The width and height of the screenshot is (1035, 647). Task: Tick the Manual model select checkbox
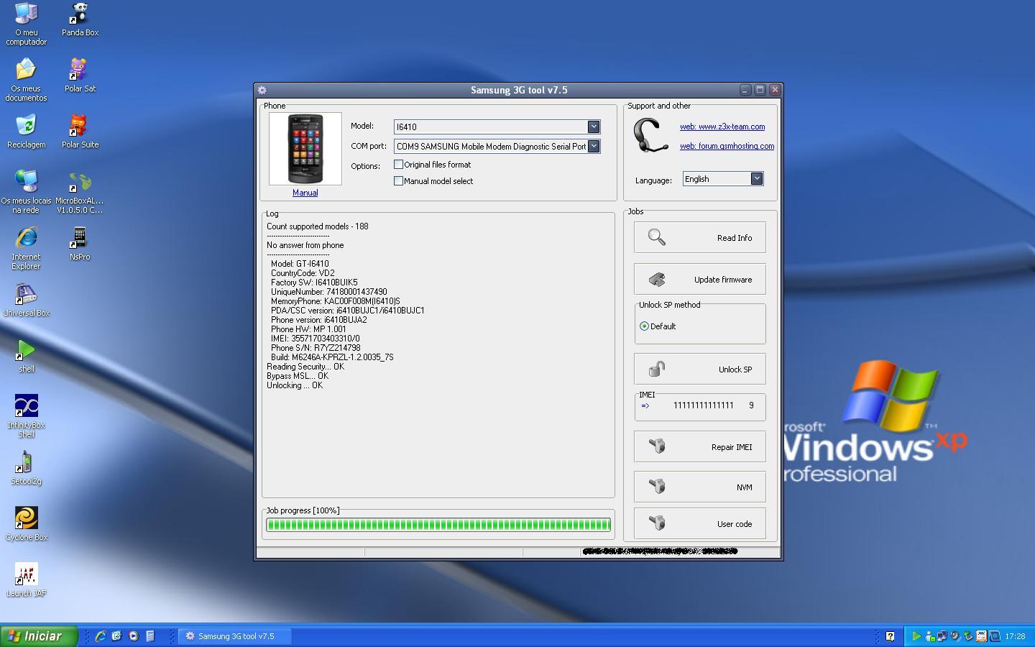click(398, 181)
